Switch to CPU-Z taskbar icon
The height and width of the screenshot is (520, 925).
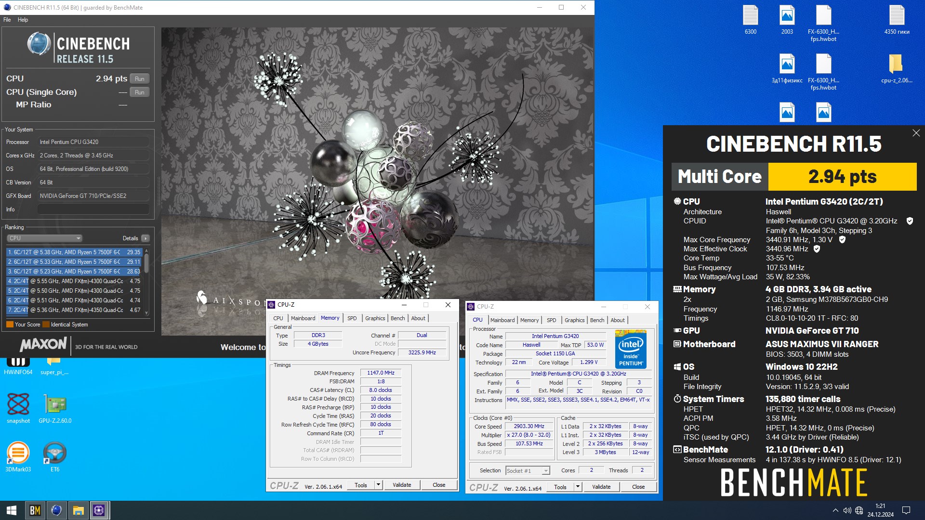(x=99, y=510)
